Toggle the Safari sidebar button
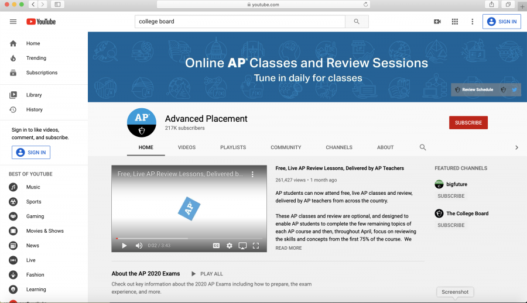Image resolution: width=527 pixels, height=303 pixels. click(x=57, y=4)
